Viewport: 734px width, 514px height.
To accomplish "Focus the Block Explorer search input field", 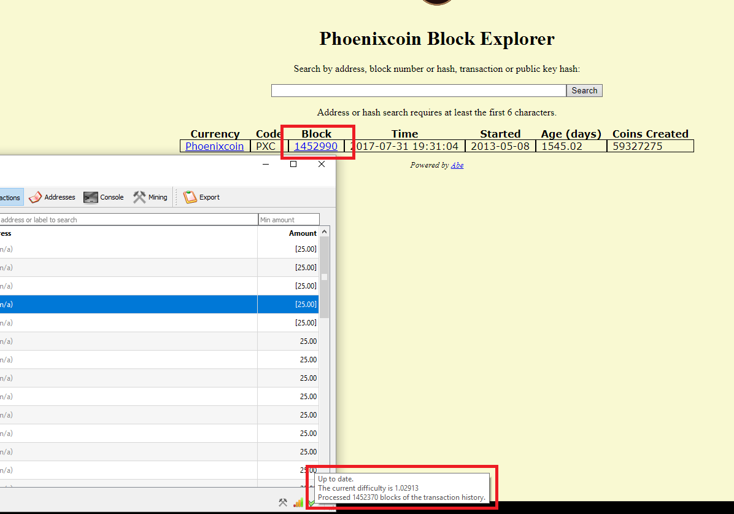I will [419, 90].
